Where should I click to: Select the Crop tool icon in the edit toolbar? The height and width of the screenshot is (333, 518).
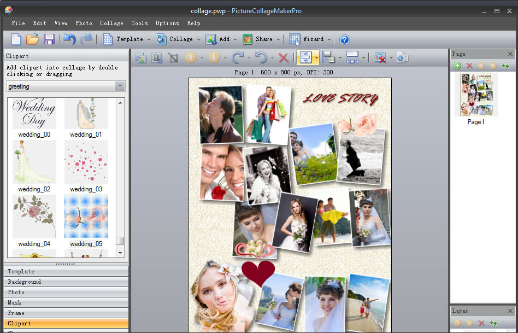[173, 57]
